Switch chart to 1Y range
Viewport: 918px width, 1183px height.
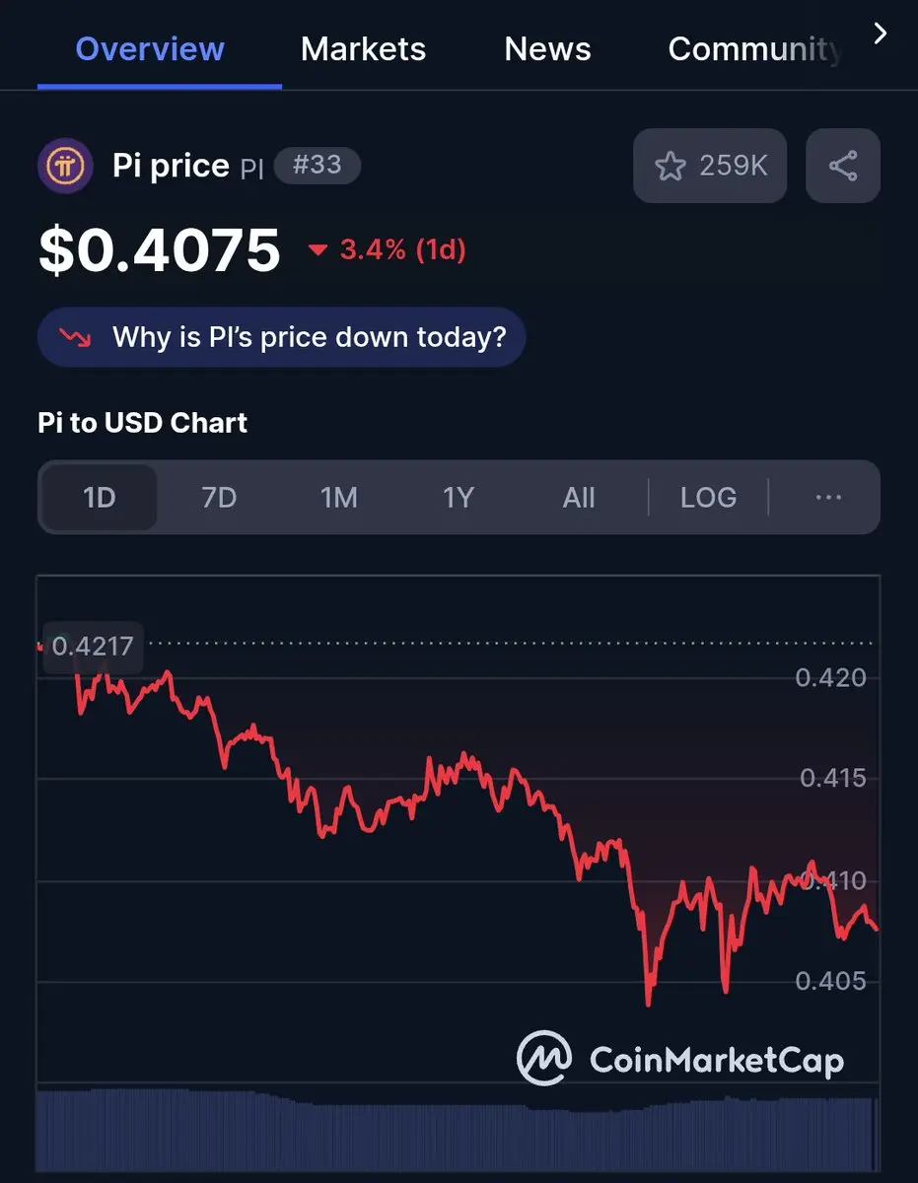459,498
